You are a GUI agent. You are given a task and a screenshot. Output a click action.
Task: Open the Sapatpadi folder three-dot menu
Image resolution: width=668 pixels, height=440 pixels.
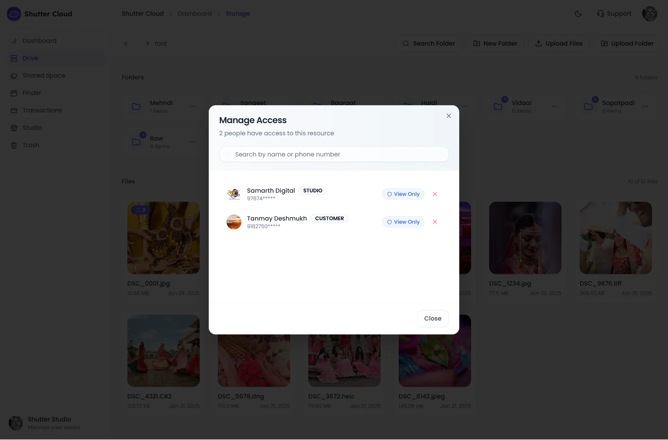[645, 106]
